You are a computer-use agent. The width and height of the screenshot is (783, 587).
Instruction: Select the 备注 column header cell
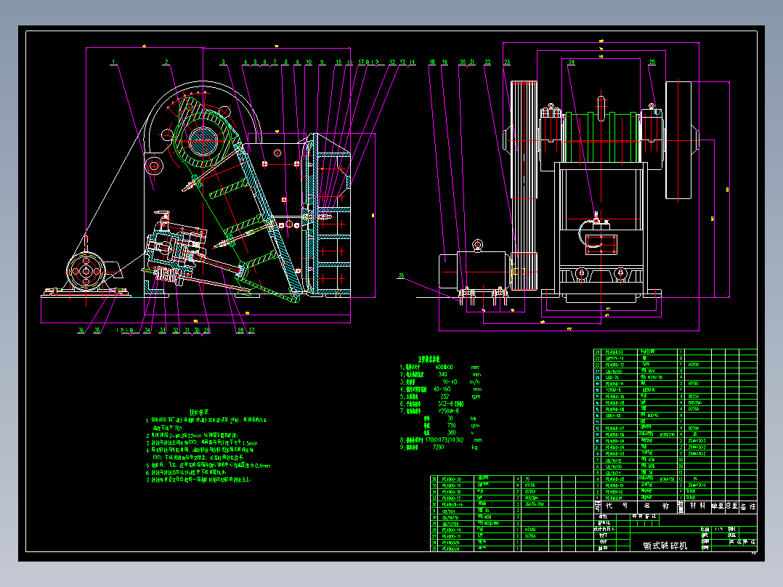747,506
